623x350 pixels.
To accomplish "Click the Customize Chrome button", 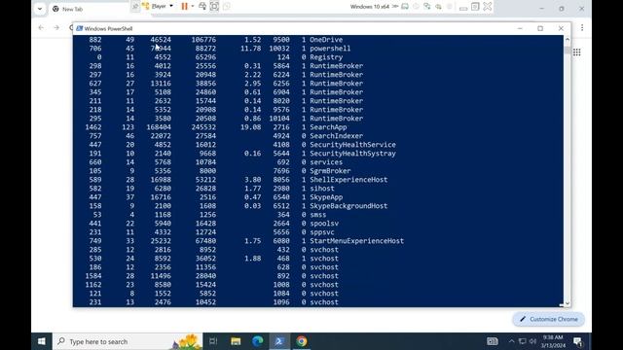I will coord(548,319).
